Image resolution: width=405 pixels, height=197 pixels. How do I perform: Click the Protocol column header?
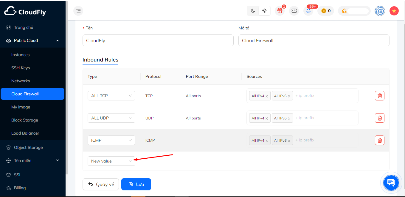tap(153, 76)
